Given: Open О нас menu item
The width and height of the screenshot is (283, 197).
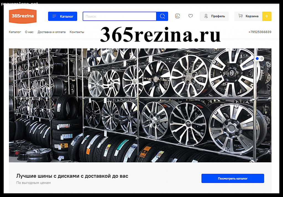Looking at the screenshot, I should point(29,32).
